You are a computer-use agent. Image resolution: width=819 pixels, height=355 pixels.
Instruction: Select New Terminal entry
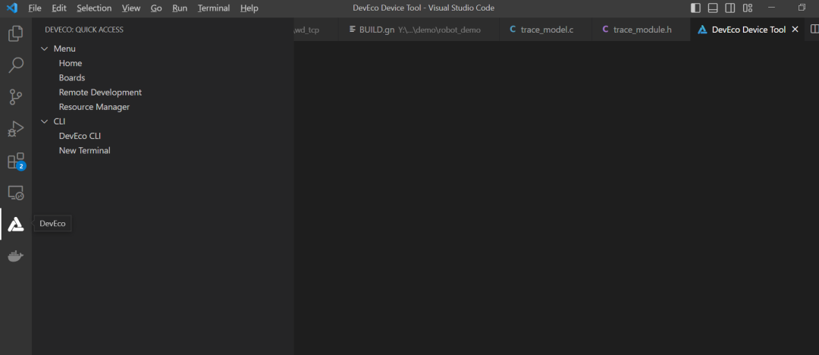click(85, 151)
